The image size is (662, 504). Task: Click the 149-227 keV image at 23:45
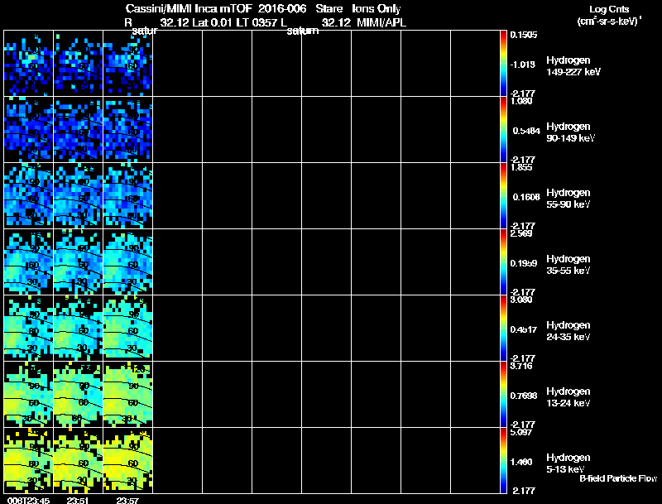(29, 64)
